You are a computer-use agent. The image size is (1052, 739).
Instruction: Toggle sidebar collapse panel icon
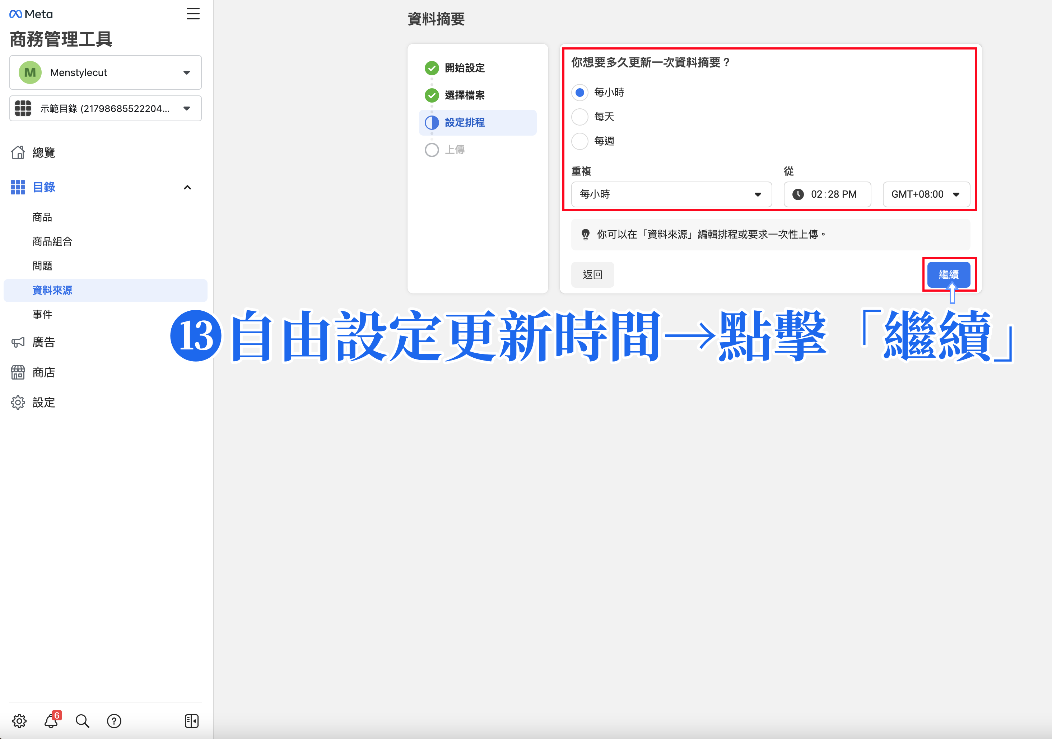(191, 721)
